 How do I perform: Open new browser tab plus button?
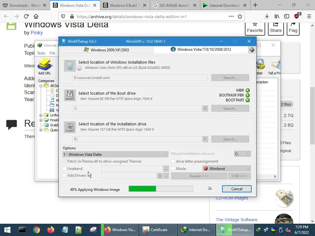tap(255, 5)
